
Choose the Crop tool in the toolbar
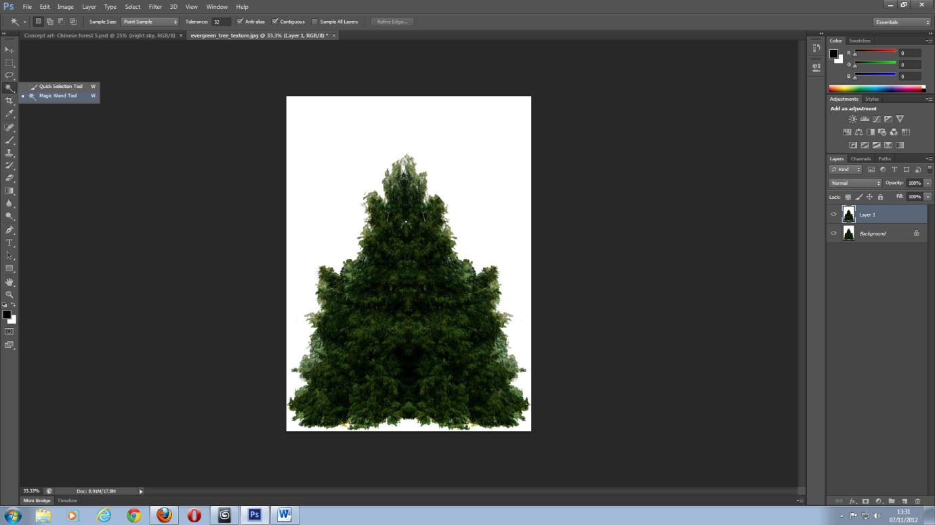click(x=9, y=99)
